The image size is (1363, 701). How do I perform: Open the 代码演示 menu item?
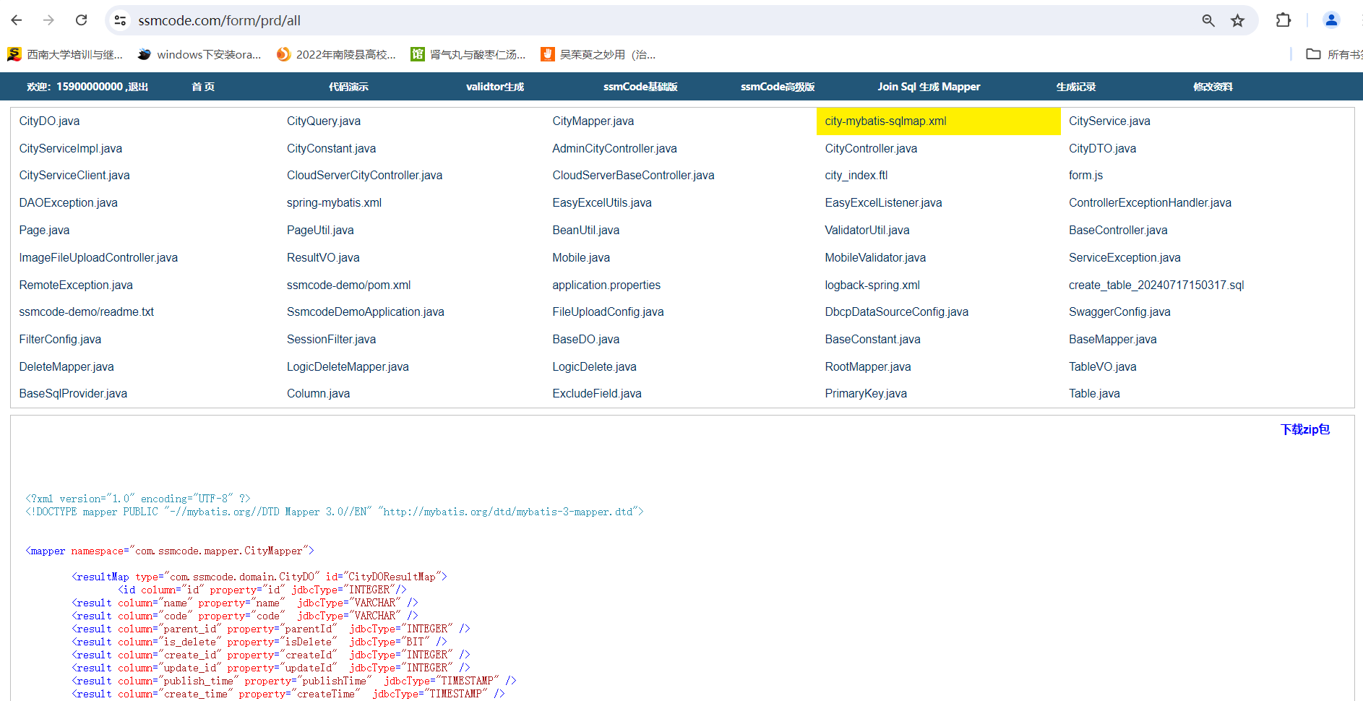click(348, 87)
